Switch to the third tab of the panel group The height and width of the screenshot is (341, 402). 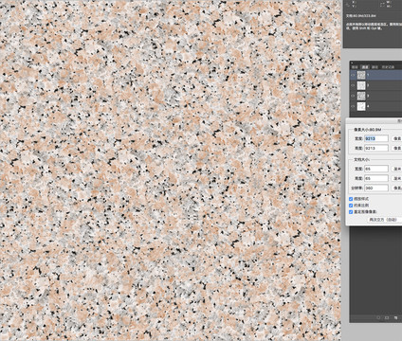click(x=375, y=67)
